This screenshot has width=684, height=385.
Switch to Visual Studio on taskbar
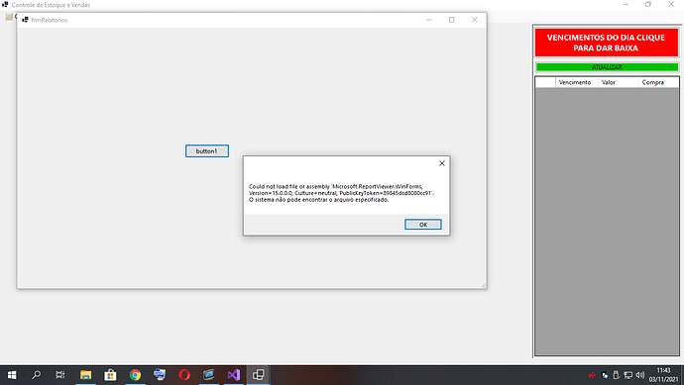(233, 375)
